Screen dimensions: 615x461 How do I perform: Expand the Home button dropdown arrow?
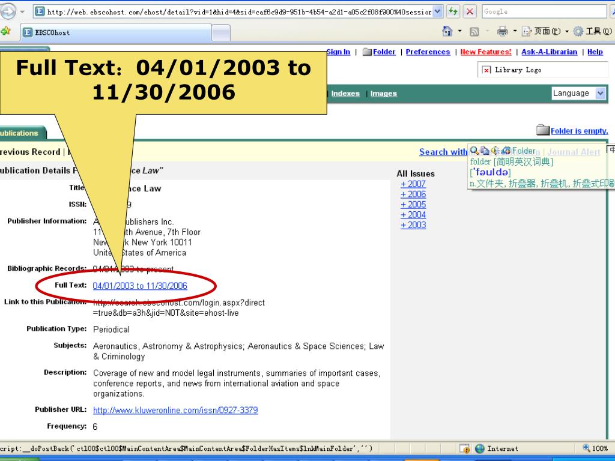pos(459,31)
